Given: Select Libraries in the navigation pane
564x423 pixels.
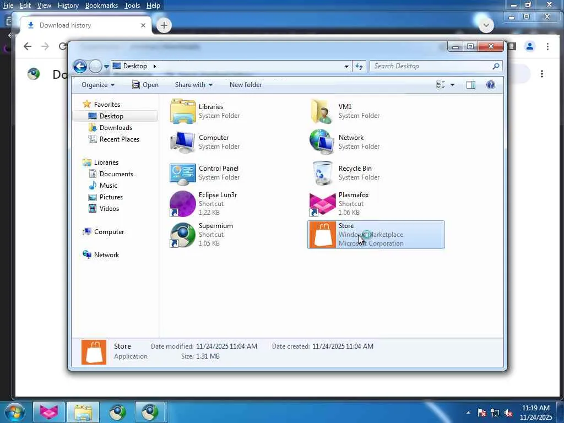Looking at the screenshot, I should click(x=106, y=162).
